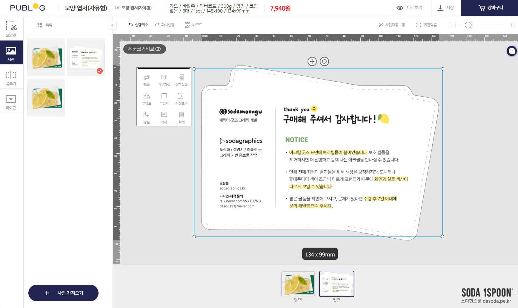Image resolution: width=518 pixels, height=308 pixels.
Task: Open the 아이콘 panel in sidebar
Action: click(11, 102)
